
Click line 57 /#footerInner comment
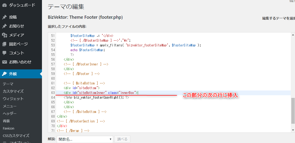point(86,64)
